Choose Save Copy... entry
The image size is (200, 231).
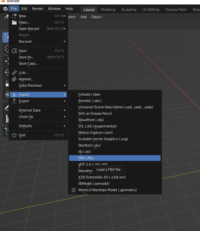[38, 63]
